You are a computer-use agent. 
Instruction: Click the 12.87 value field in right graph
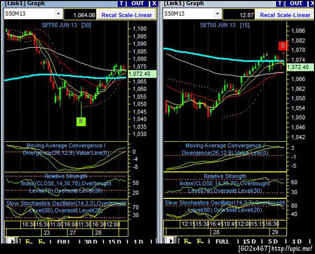pos(239,15)
